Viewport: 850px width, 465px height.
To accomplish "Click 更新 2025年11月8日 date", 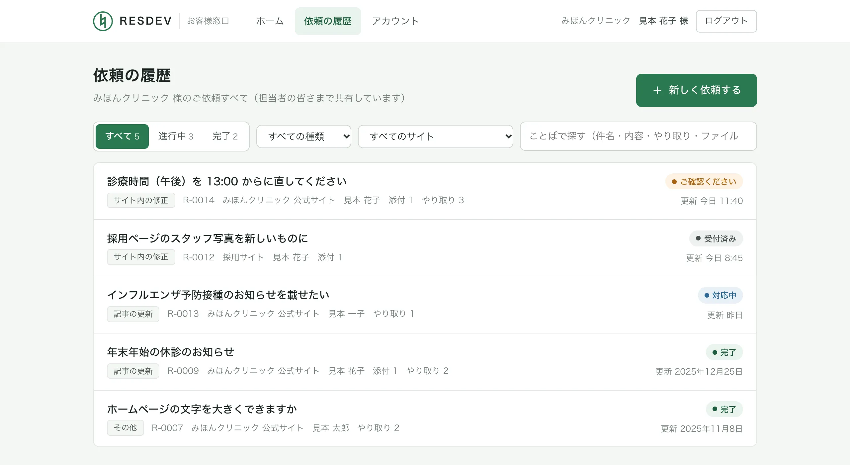I will click(702, 429).
